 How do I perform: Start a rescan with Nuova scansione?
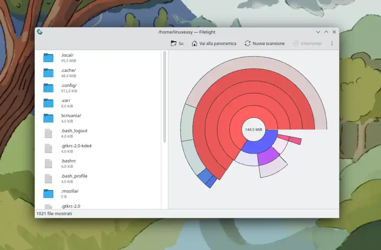click(x=265, y=43)
